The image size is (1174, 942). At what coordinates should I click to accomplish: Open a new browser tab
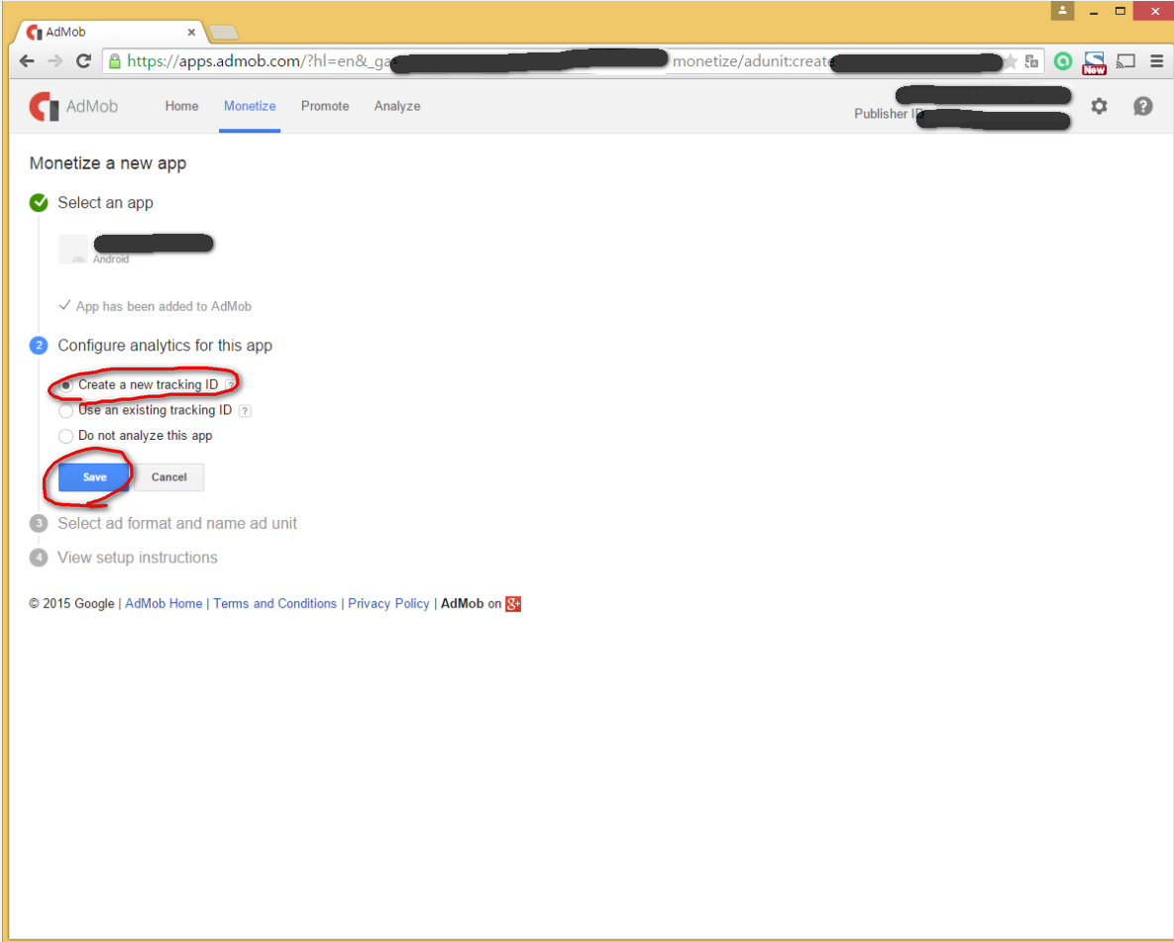(223, 33)
